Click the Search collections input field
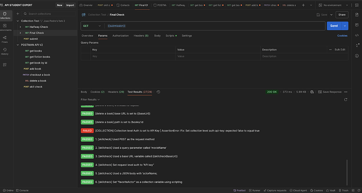The image size is (362, 193). (48, 14)
